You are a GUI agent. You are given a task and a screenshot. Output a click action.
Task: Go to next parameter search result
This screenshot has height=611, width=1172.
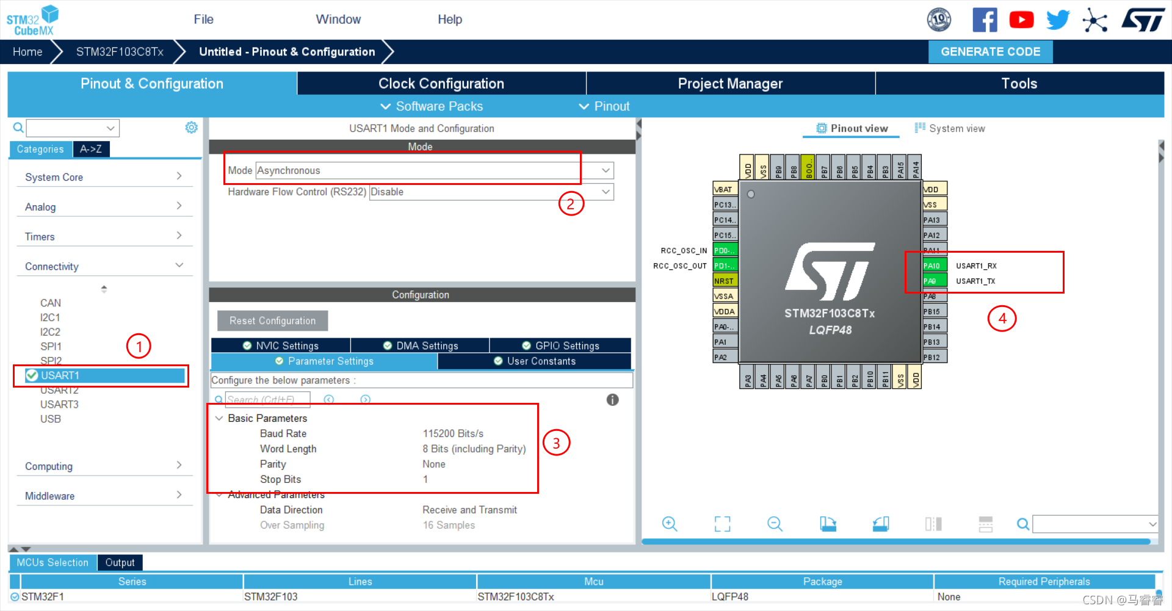click(x=366, y=399)
